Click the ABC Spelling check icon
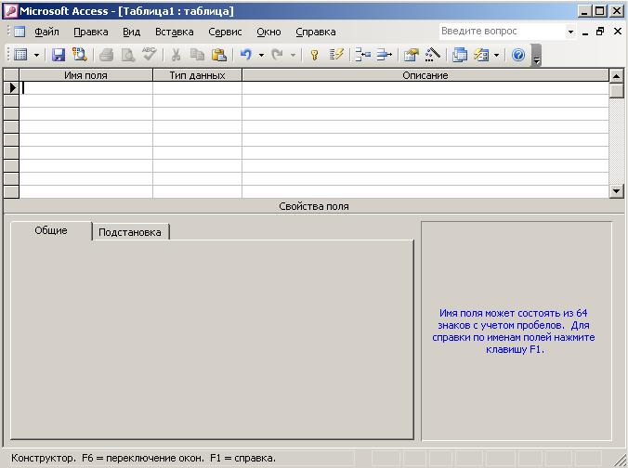Image resolution: width=628 pixels, height=468 pixels. (149, 55)
